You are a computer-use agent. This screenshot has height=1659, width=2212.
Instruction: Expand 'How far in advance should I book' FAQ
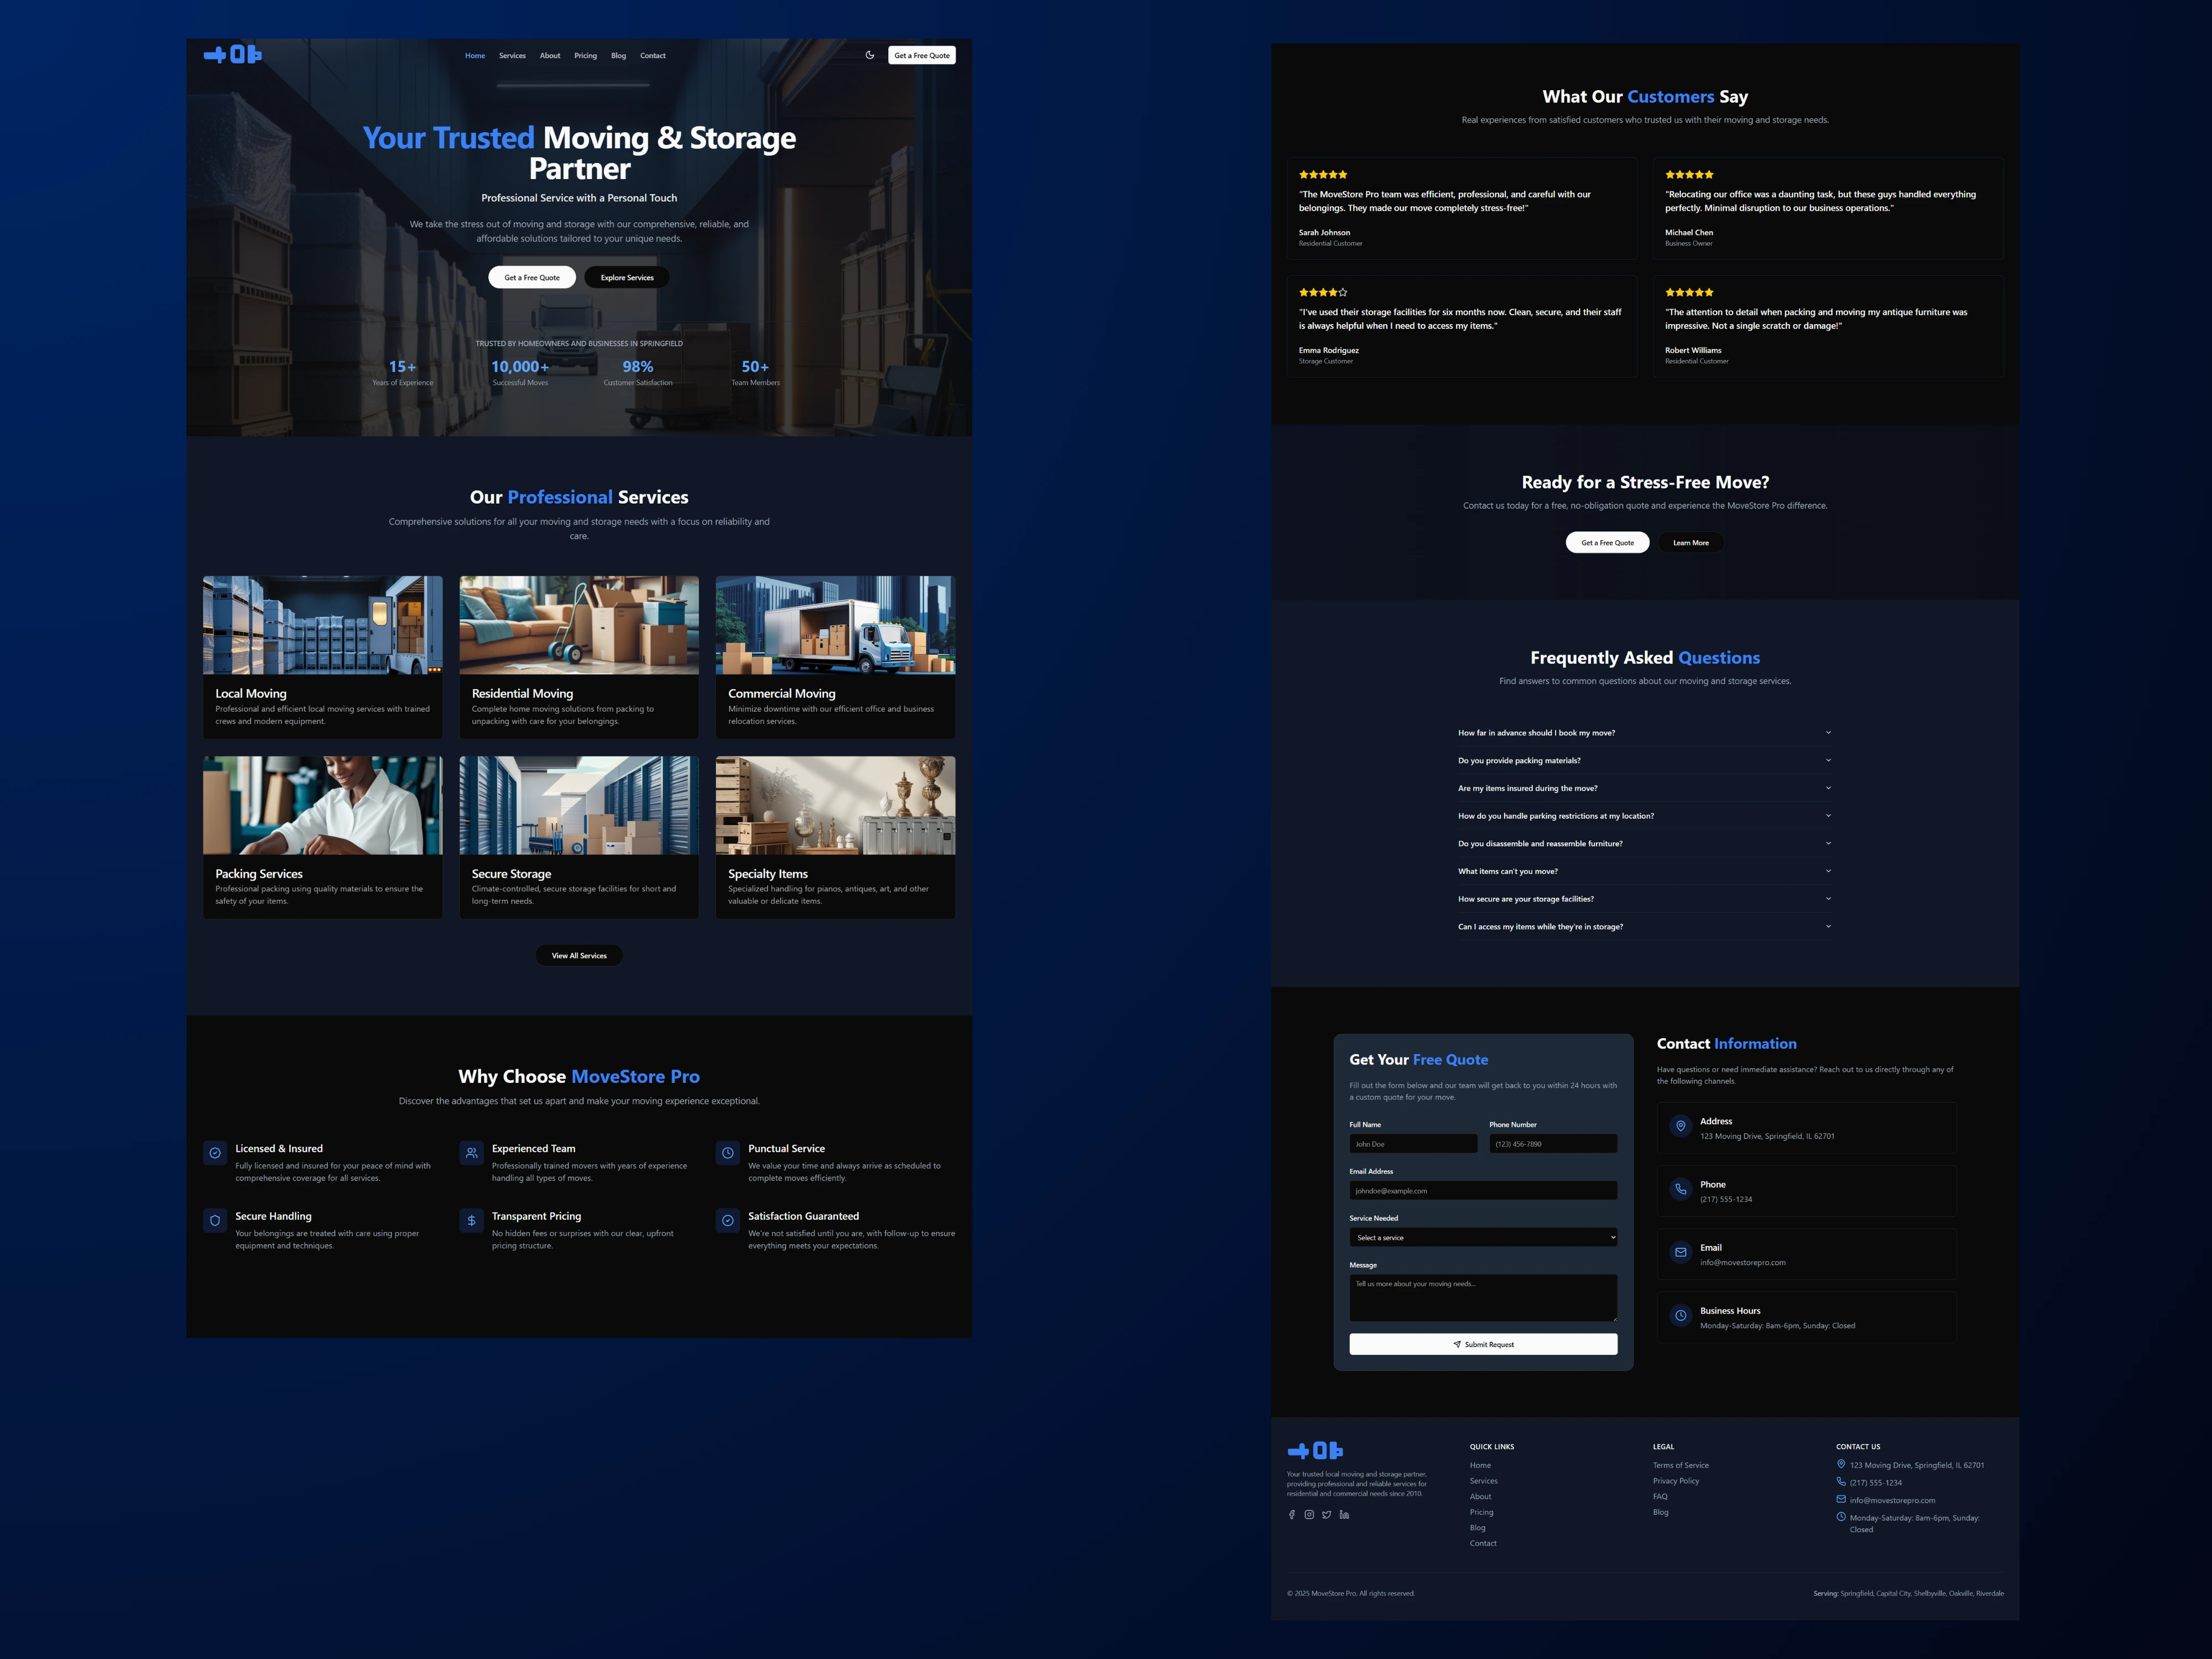(1645, 733)
